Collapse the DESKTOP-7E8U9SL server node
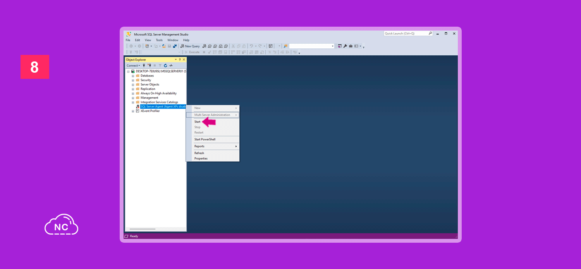 pyautogui.click(x=128, y=72)
